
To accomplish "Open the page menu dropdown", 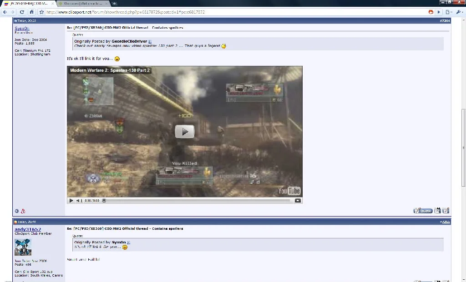I will pos(449,12).
